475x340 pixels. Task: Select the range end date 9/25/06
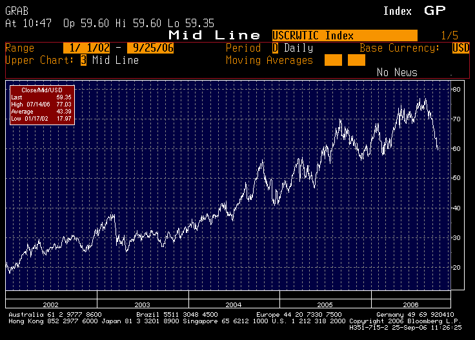pos(151,48)
